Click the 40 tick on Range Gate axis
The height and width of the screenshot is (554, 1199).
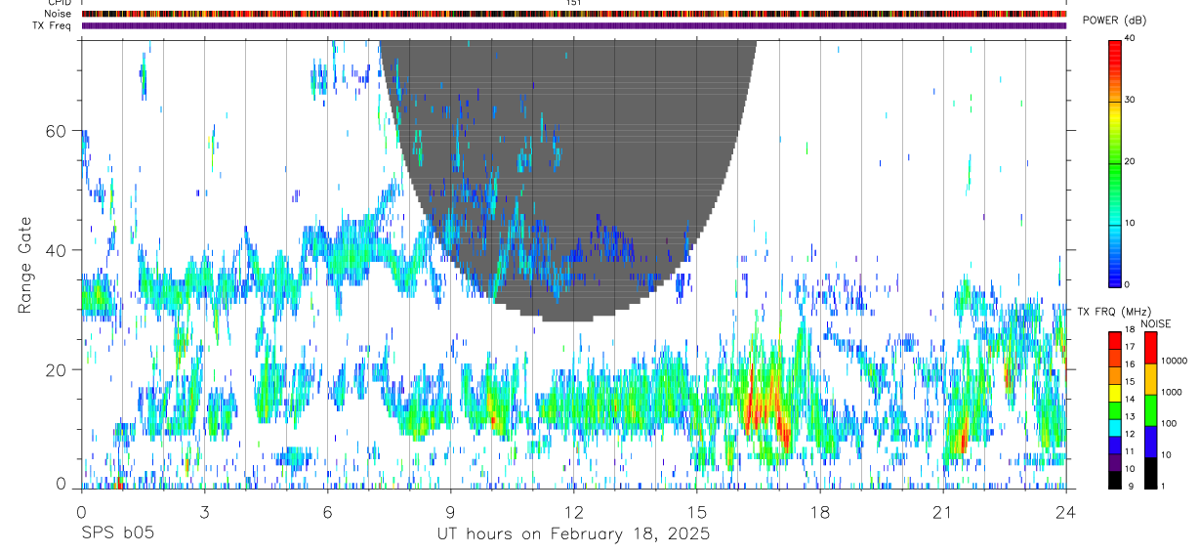pyautogui.click(x=57, y=250)
